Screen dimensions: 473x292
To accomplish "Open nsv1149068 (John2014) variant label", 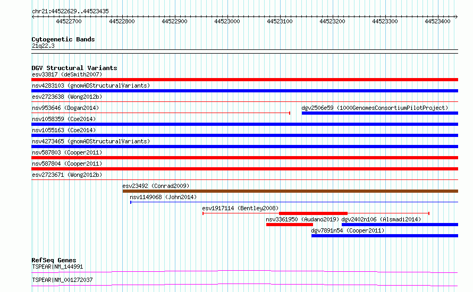I will [163, 197].
